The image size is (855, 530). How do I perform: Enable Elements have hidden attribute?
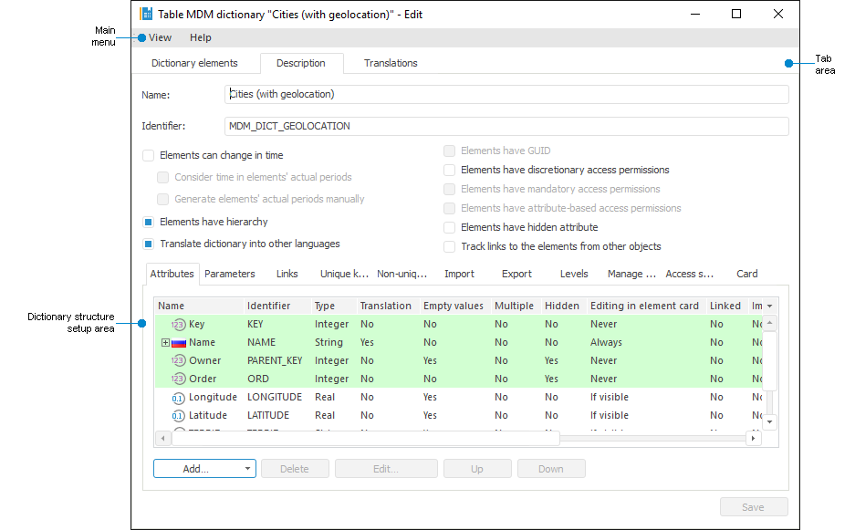pos(449,229)
